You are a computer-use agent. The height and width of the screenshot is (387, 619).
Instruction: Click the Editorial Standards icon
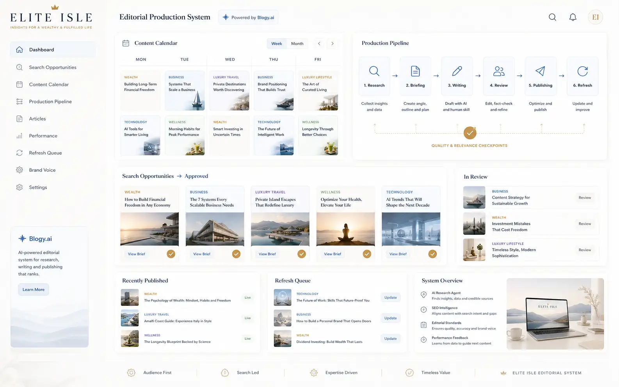point(423,325)
